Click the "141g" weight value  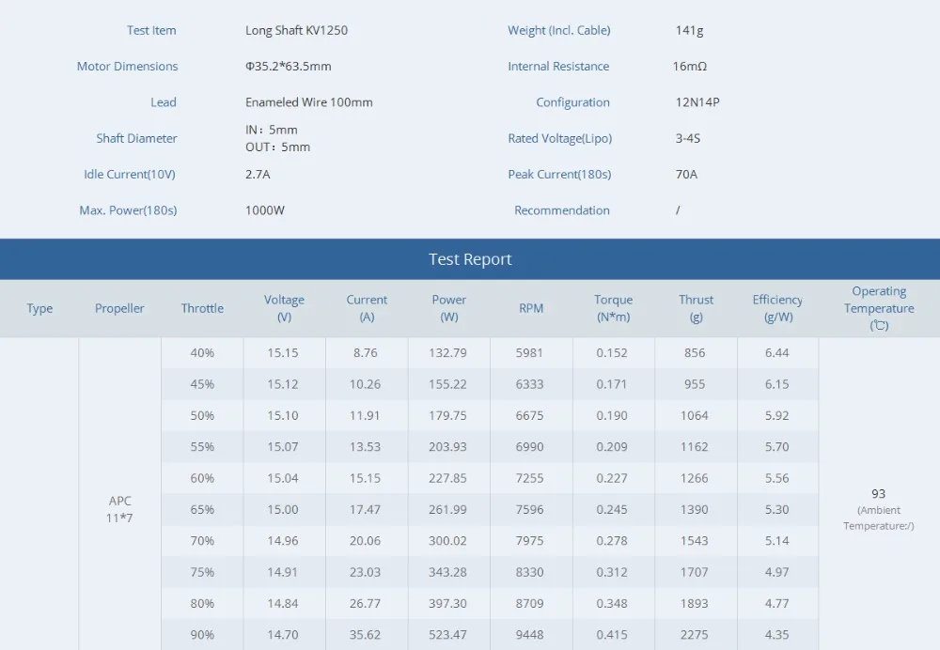tap(689, 30)
